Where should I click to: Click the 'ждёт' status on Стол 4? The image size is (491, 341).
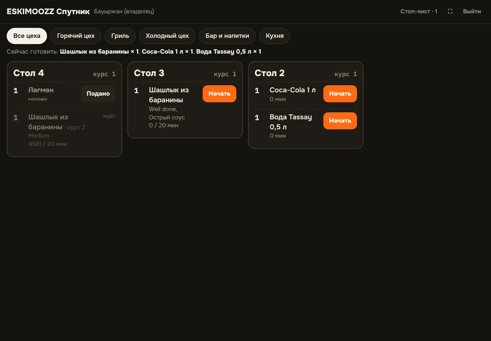[x=109, y=116]
